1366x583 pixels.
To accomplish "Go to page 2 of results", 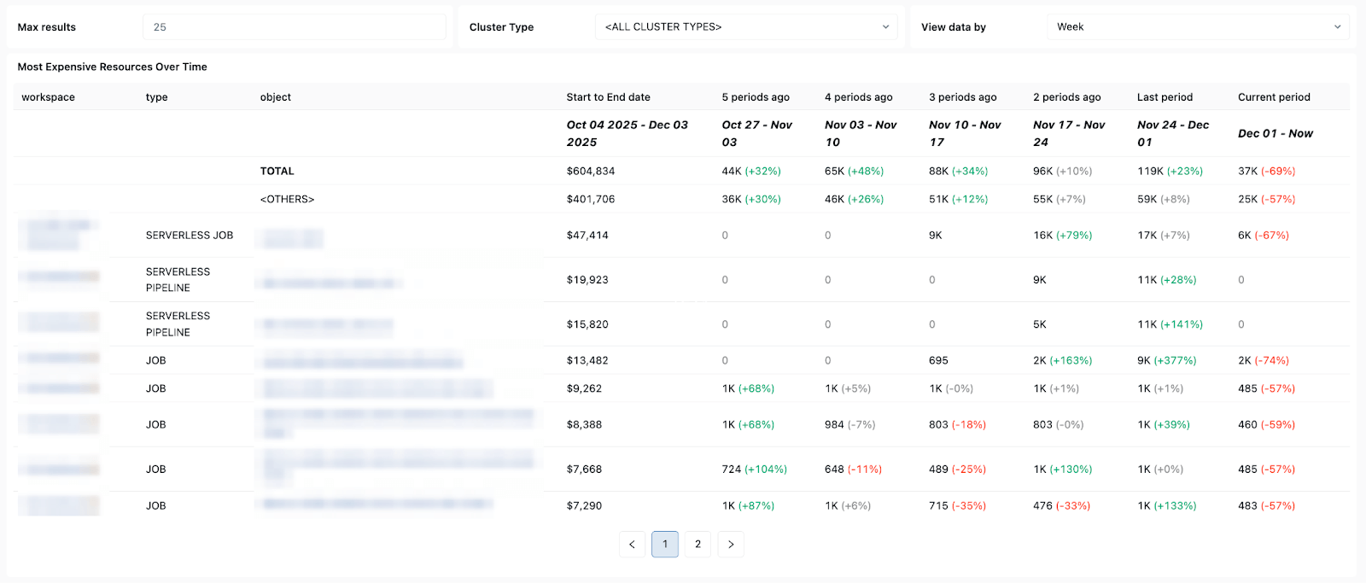I will point(698,545).
